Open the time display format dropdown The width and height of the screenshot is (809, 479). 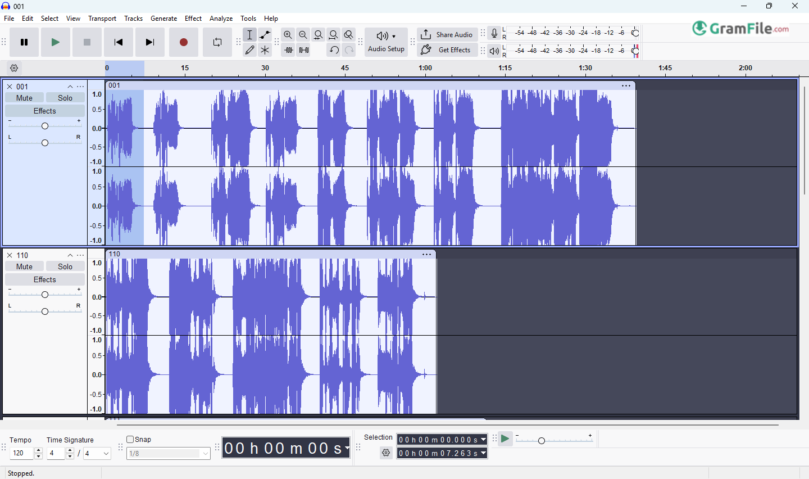(347, 448)
